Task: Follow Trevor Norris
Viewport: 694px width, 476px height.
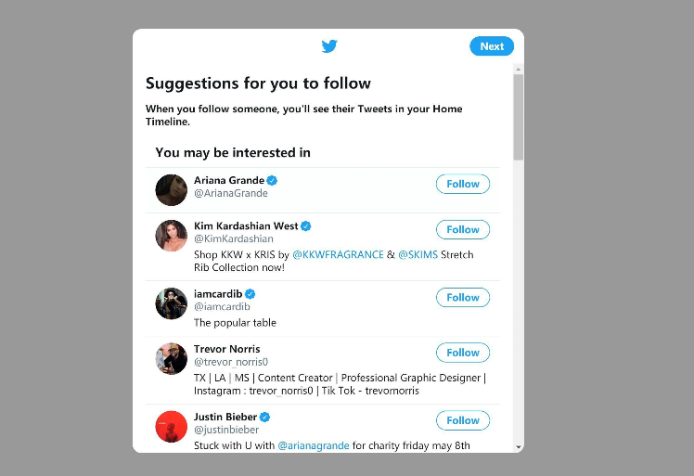Action: pos(463,353)
